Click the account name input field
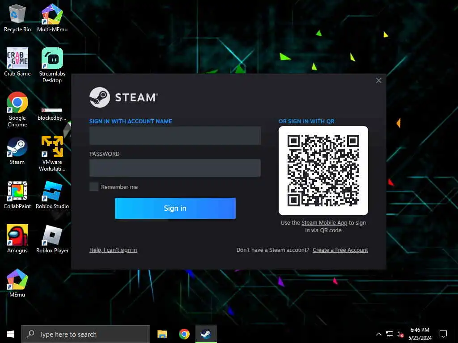458x343 pixels. click(x=175, y=136)
